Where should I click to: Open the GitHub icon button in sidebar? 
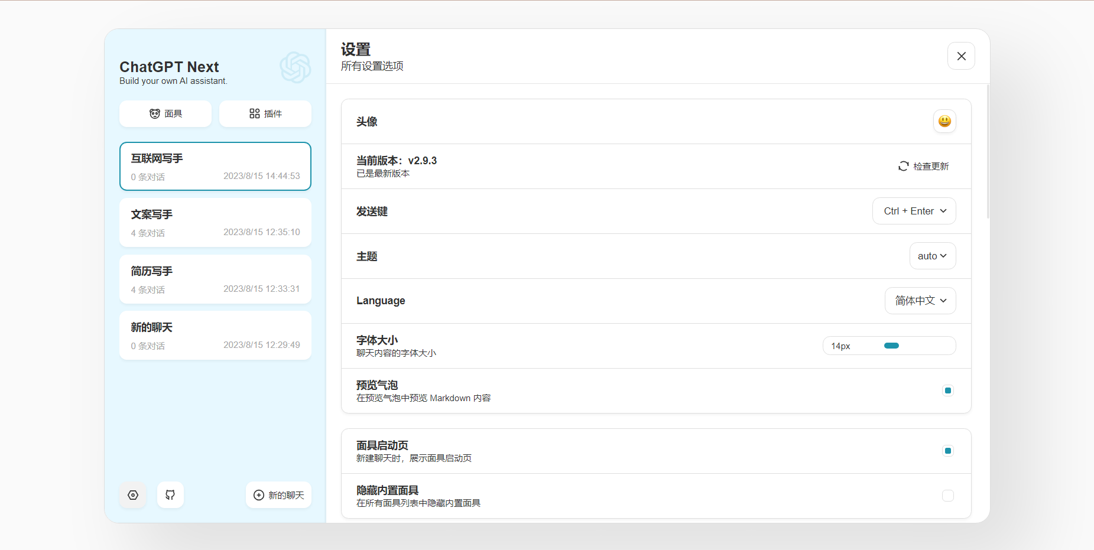(170, 495)
